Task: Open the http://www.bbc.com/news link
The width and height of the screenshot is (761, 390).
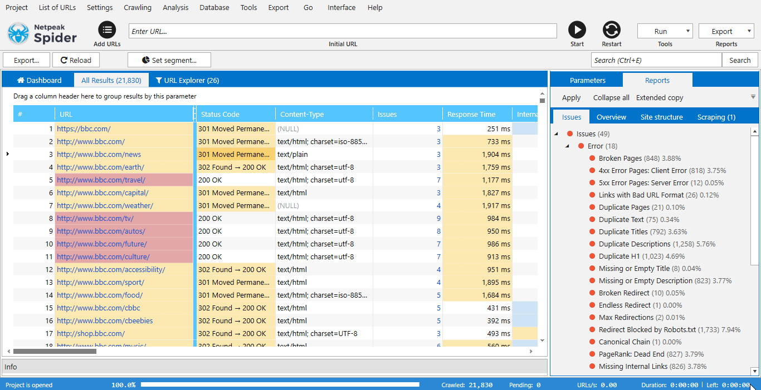Action: tap(99, 154)
